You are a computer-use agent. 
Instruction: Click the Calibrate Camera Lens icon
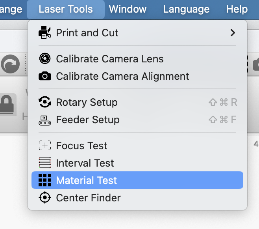(x=45, y=59)
